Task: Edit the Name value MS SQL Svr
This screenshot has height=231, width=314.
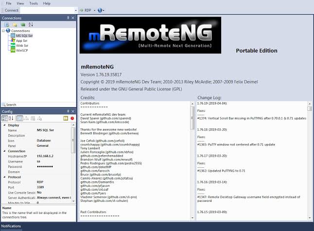Action: pyautogui.click(x=45, y=130)
